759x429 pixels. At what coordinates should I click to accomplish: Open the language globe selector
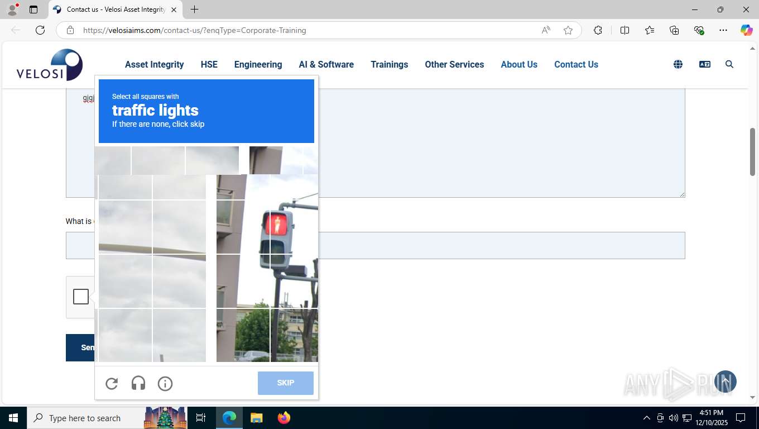coord(678,64)
